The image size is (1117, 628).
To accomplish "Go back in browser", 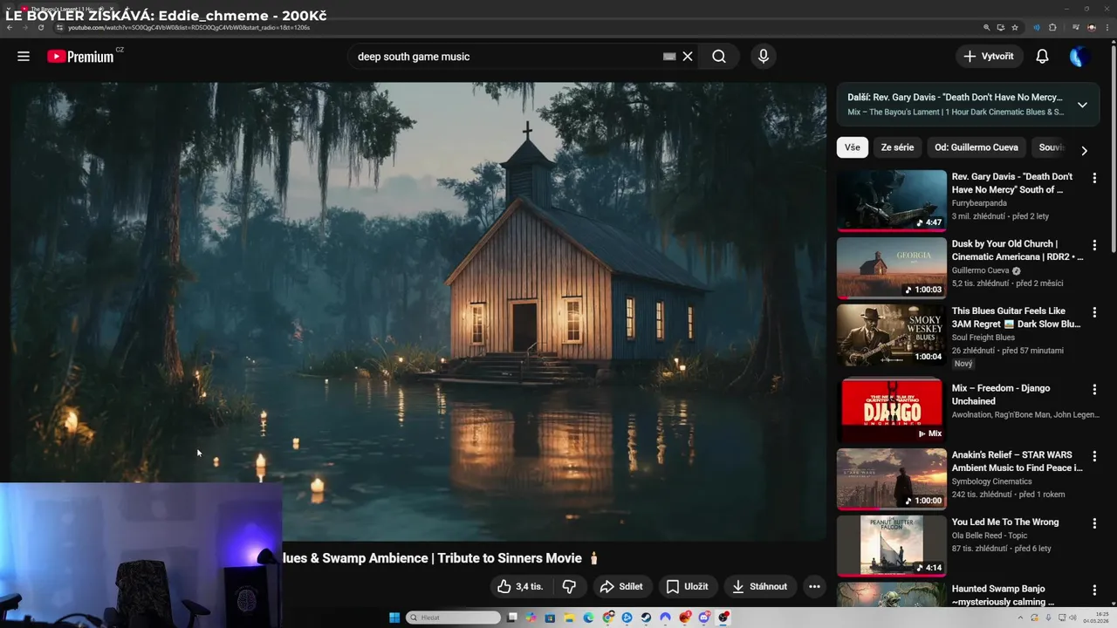I will (10, 28).
